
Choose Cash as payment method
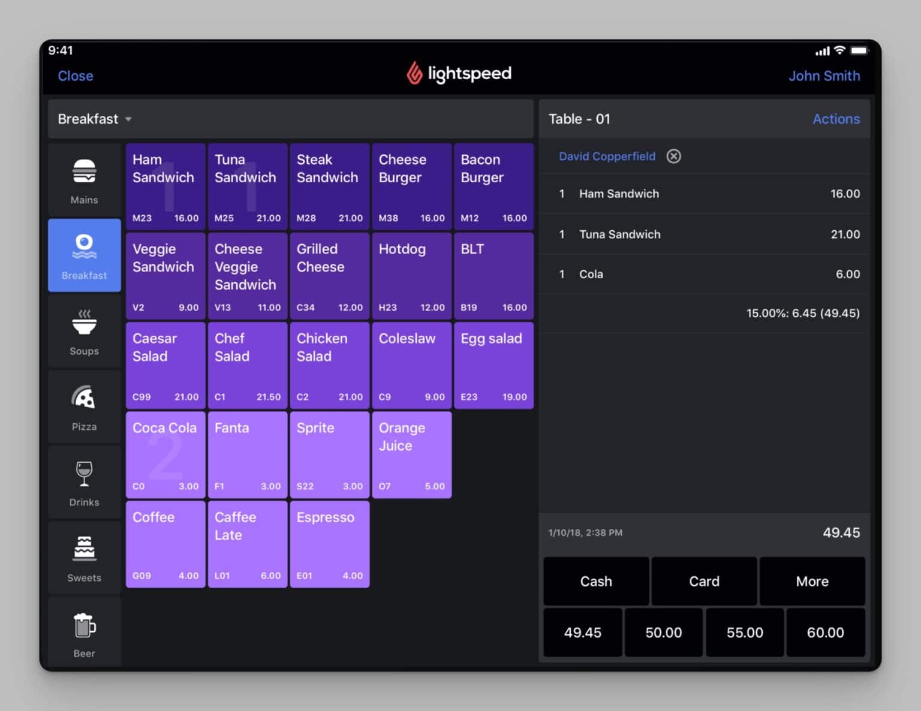[x=595, y=581]
